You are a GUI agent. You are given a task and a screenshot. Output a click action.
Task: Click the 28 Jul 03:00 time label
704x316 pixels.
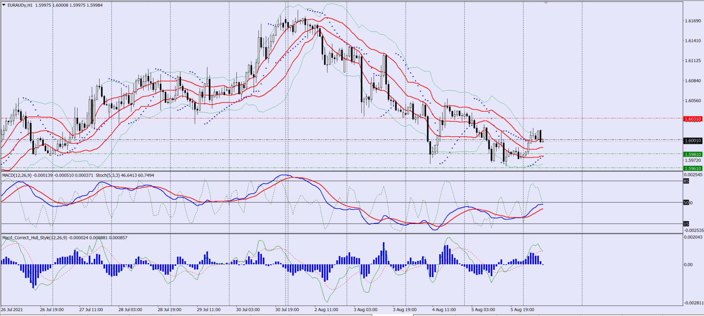pos(130,310)
